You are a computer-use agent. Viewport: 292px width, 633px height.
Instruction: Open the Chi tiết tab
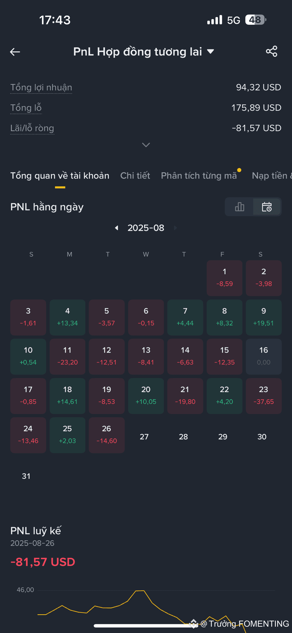[135, 176]
